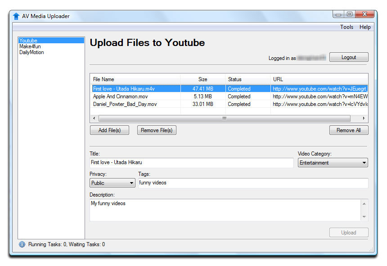Click the left arrow of the file list scrollbar
The width and height of the screenshot is (387, 266).
tap(94, 119)
